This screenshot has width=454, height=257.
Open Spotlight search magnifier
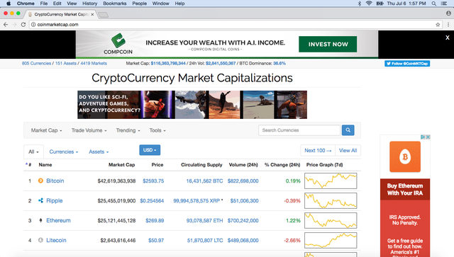click(433, 4)
